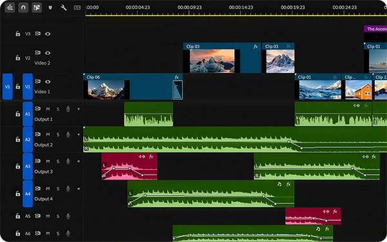Expand A4 output assignment arrow
Image resolution: width=387 pixels, height=242 pixels.
pos(79,188)
